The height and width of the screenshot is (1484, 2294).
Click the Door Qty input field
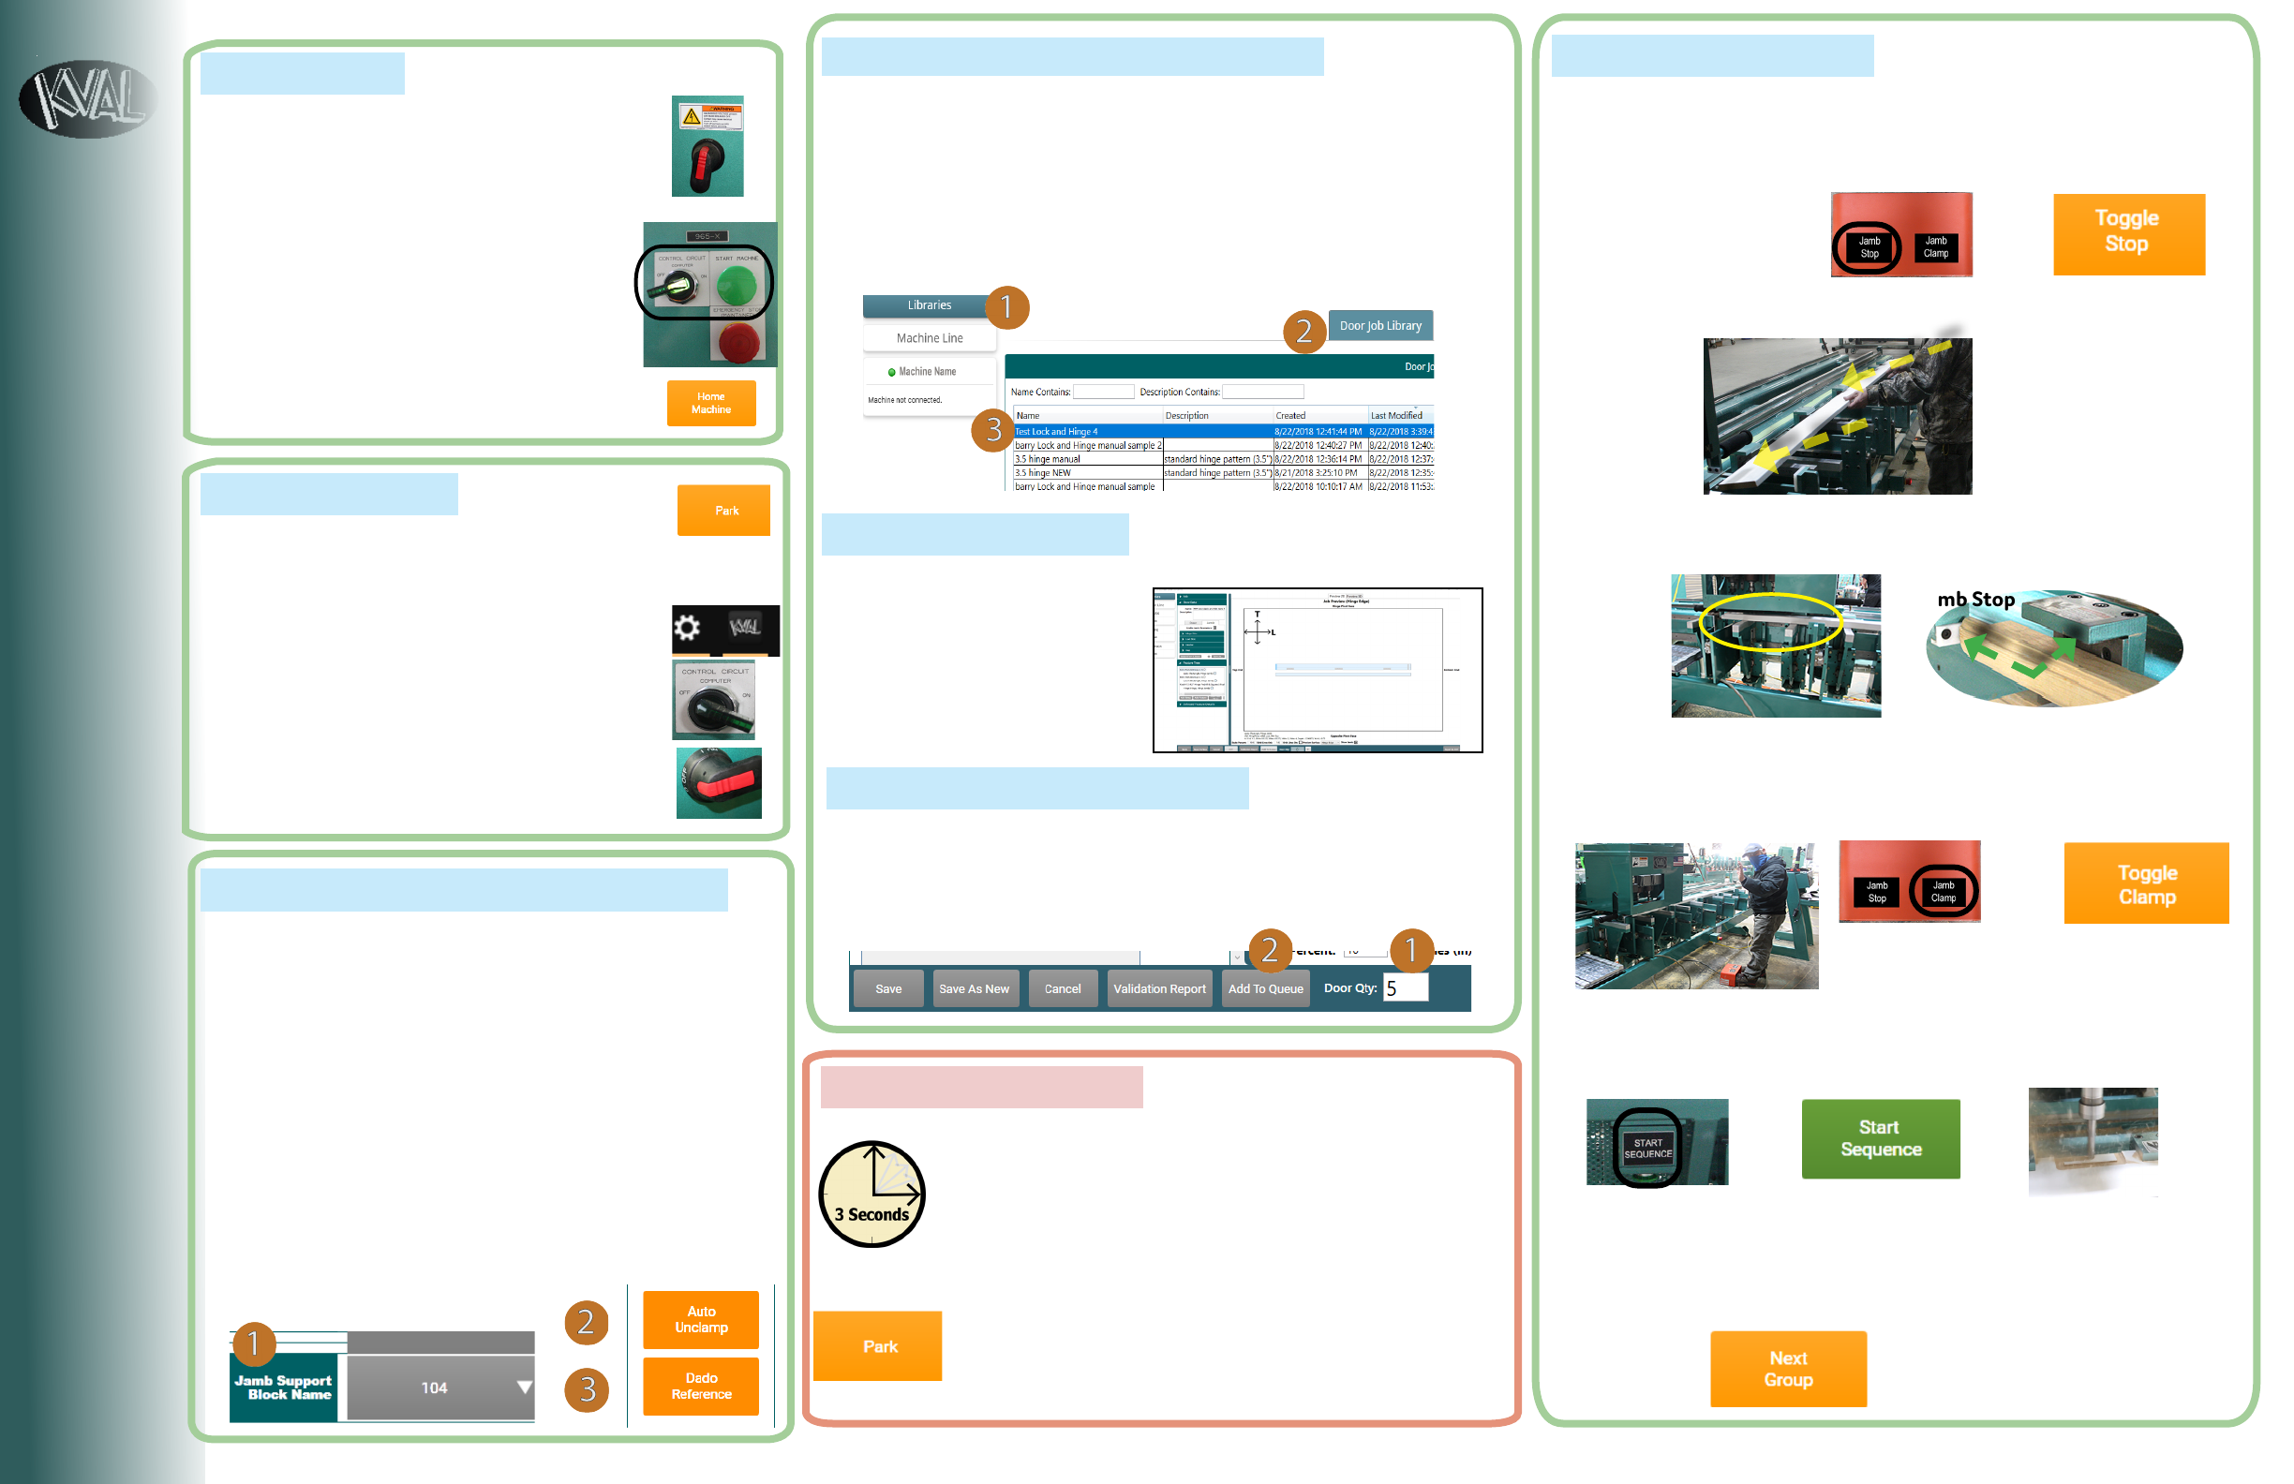click(x=1405, y=988)
